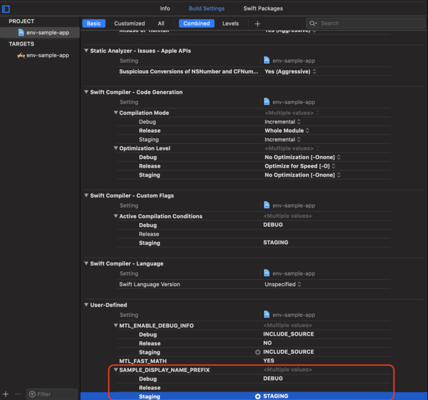Open the Info tab

coord(165,8)
